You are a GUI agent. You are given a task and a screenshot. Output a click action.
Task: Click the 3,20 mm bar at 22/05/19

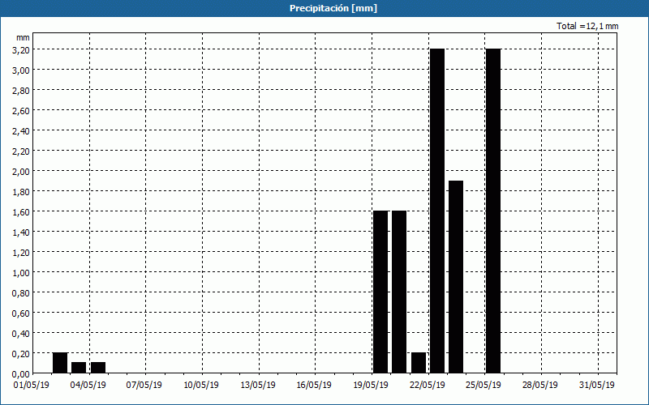coord(437,211)
